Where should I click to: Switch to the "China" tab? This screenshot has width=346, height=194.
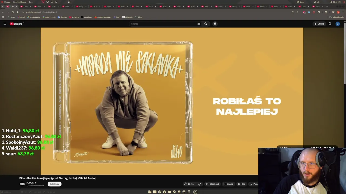tap(262, 6)
